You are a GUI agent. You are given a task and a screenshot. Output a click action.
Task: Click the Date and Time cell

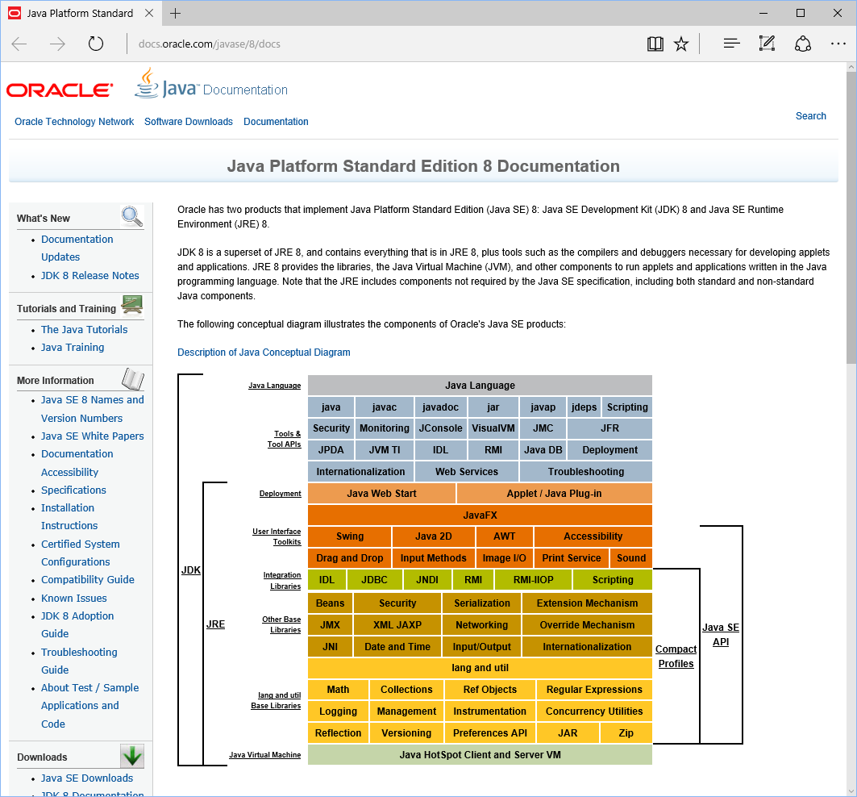click(397, 647)
